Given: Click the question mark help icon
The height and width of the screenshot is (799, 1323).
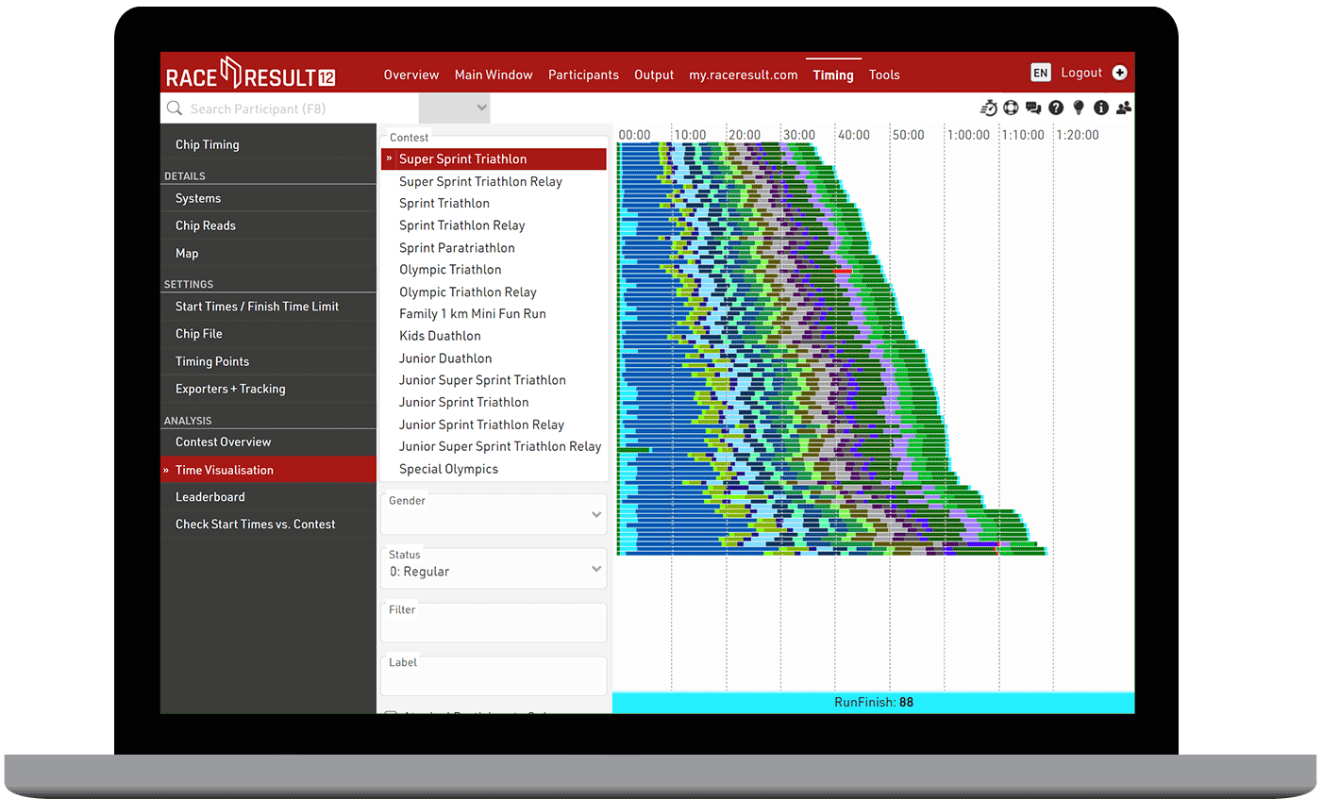Looking at the screenshot, I should [x=1056, y=108].
